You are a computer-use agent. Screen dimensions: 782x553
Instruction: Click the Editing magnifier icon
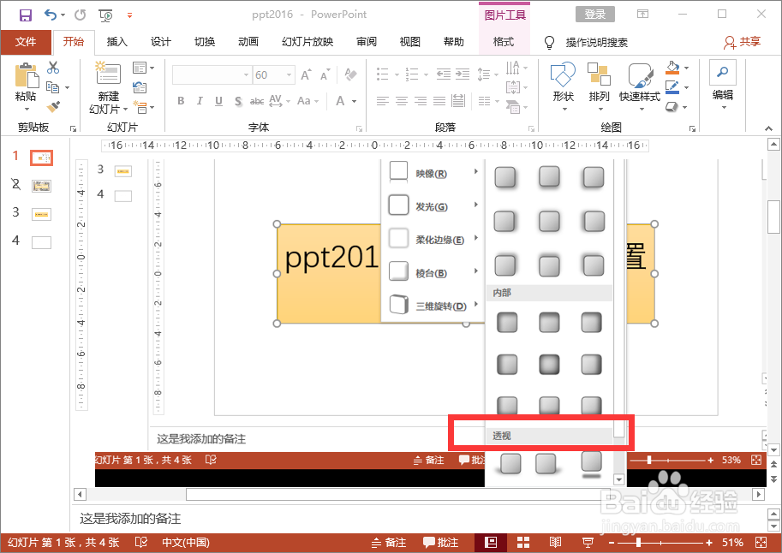coord(723,73)
